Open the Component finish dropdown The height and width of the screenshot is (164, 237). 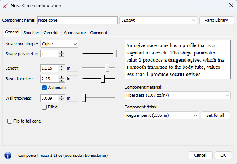tap(162, 115)
